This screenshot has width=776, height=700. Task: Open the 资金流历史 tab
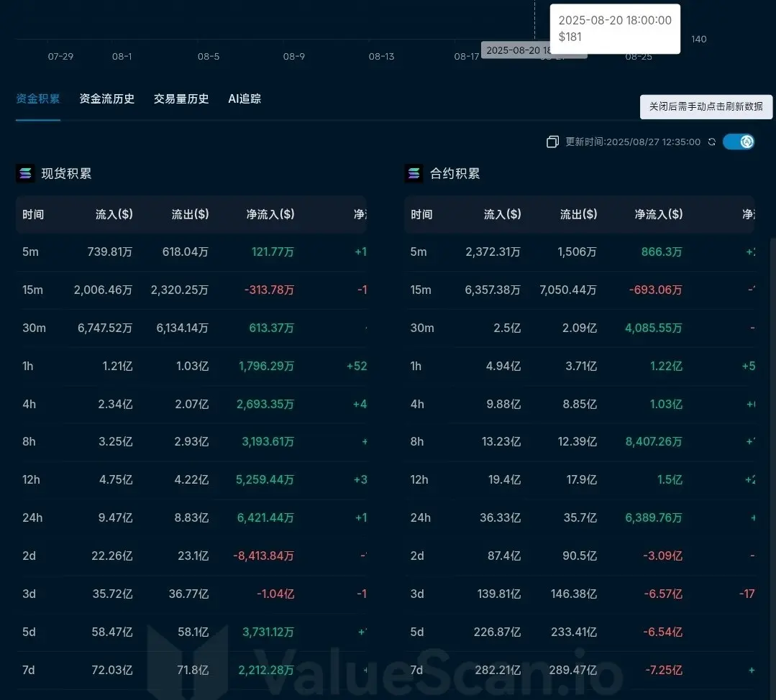click(x=107, y=99)
